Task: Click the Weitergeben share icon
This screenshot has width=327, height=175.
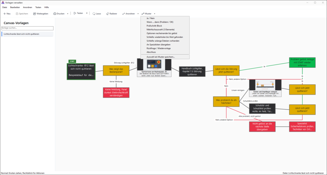Action: (x=34, y=13)
